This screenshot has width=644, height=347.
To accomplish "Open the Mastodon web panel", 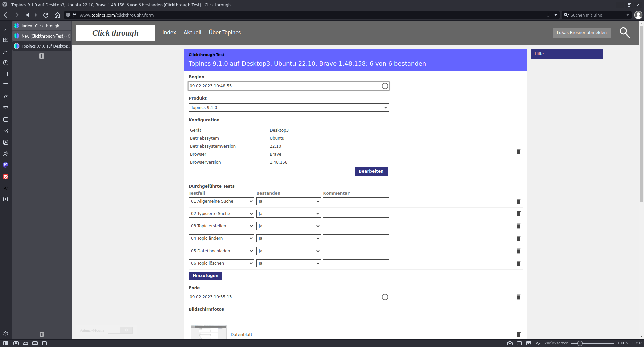I will pyautogui.click(x=6, y=165).
